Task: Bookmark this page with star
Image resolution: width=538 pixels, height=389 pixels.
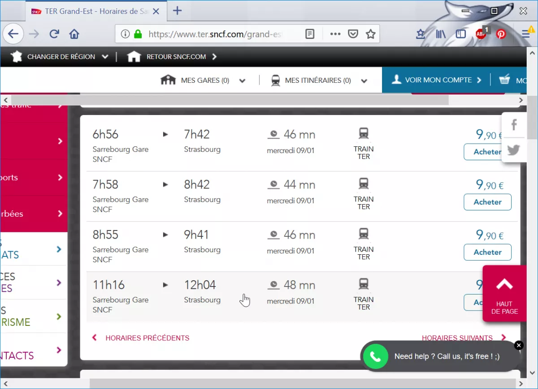Action: click(x=370, y=34)
